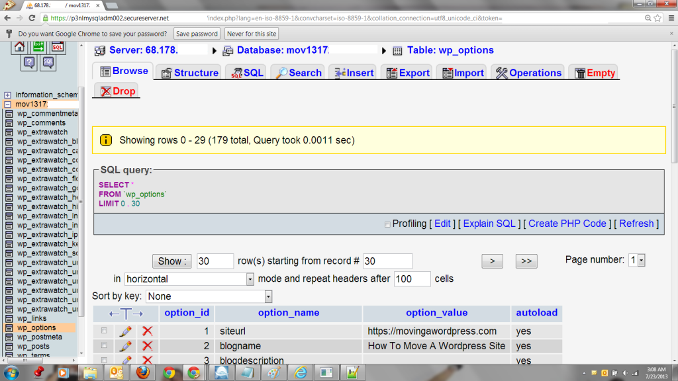
Task: Open the SQL query window icon
Action: [57, 47]
